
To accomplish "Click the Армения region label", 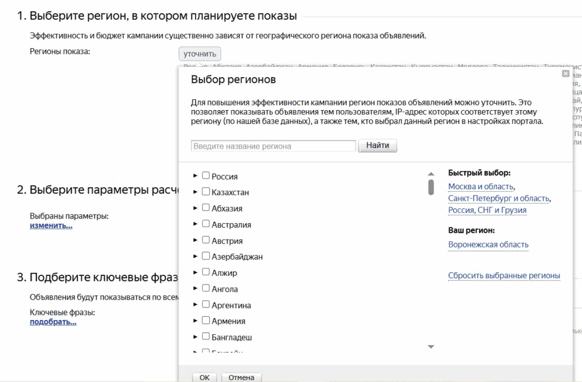I will [228, 321].
